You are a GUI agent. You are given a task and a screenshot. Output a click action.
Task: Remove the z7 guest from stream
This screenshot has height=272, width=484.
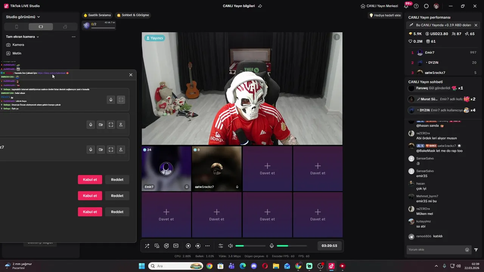click(x=121, y=150)
